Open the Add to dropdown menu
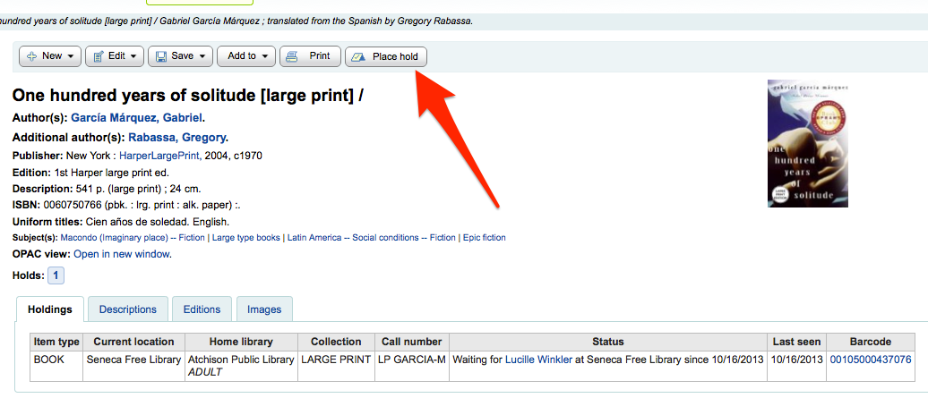 [247, 56]
